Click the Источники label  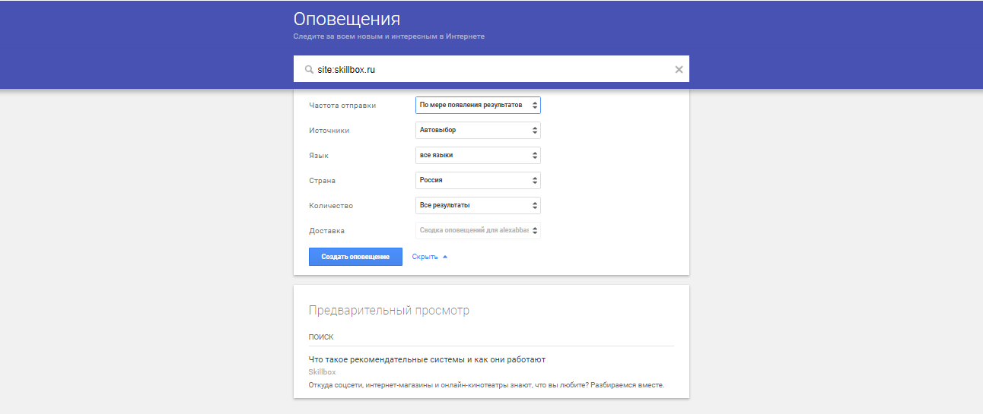pyautogui.click(x=329, y=131)
